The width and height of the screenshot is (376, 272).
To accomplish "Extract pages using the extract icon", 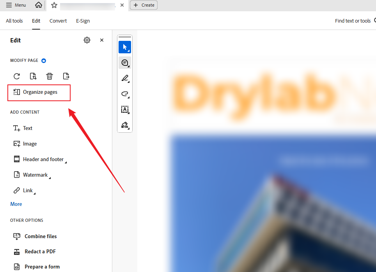I will 66,76.
